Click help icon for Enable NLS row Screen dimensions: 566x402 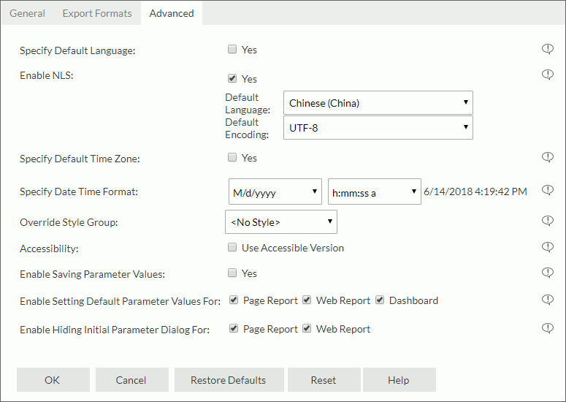548,75
